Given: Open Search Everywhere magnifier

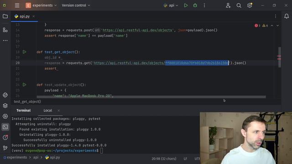Looking at the screenshot, I should click(x=239, y=5).
